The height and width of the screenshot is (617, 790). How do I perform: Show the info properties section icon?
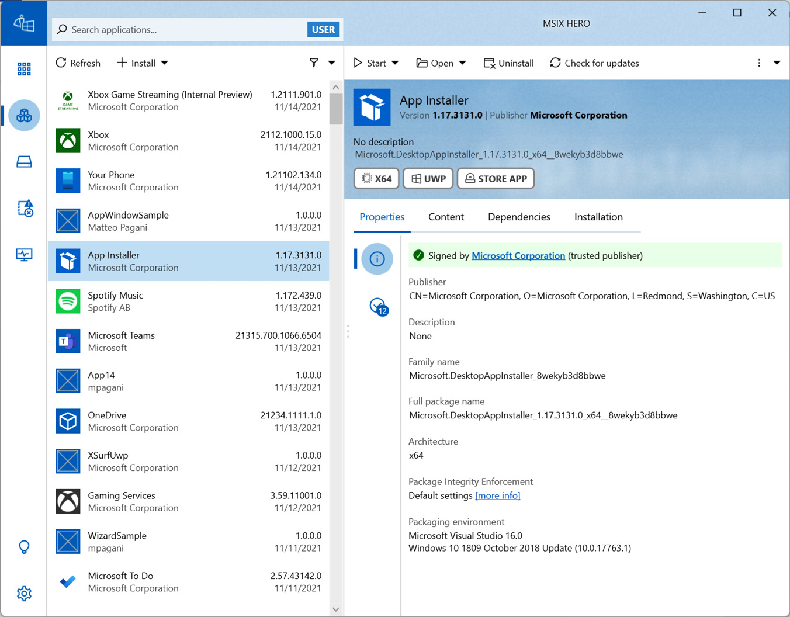click(x=377, y=259)
